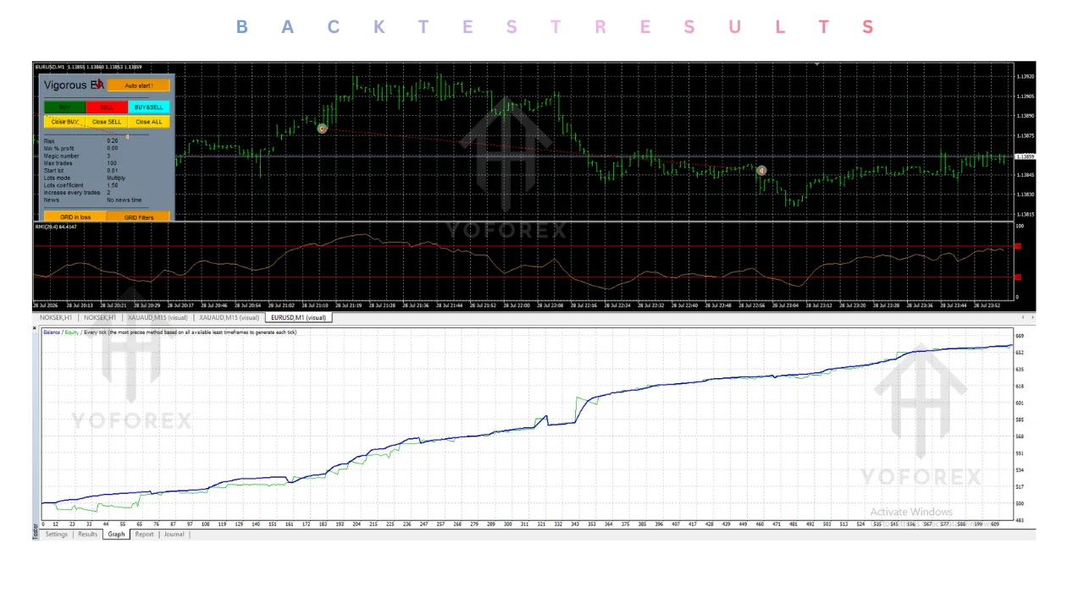The height and width of the screenshot is (609, 1084).
Task: Click the Vigorous EA red arrow logo
Action: (99, 84)
